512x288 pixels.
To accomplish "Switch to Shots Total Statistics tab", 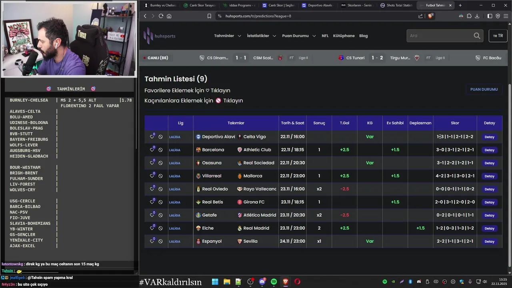I will click(x=397, y=5).
